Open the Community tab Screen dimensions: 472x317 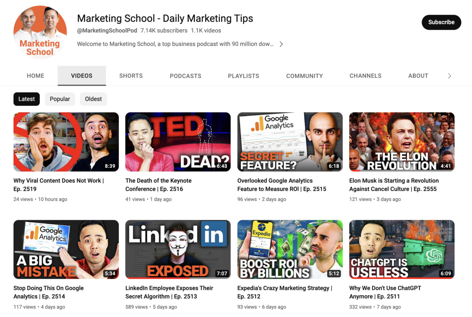pos(304,76)
